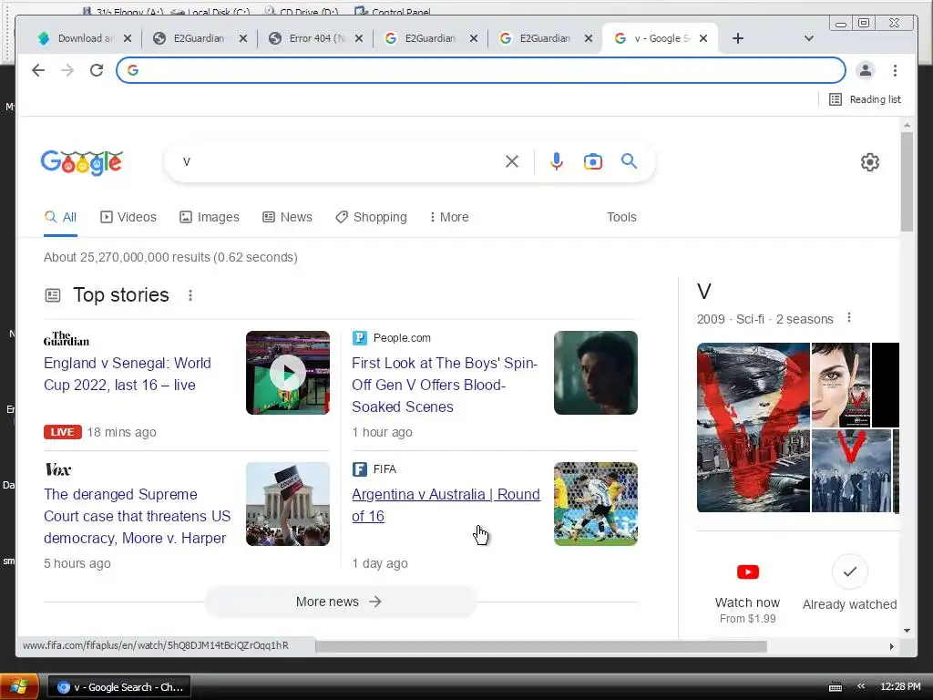The width and height of the screenshot is (933, 700).
Task: Close the 'v - Google Search' tab
Action: click(703, 38)
